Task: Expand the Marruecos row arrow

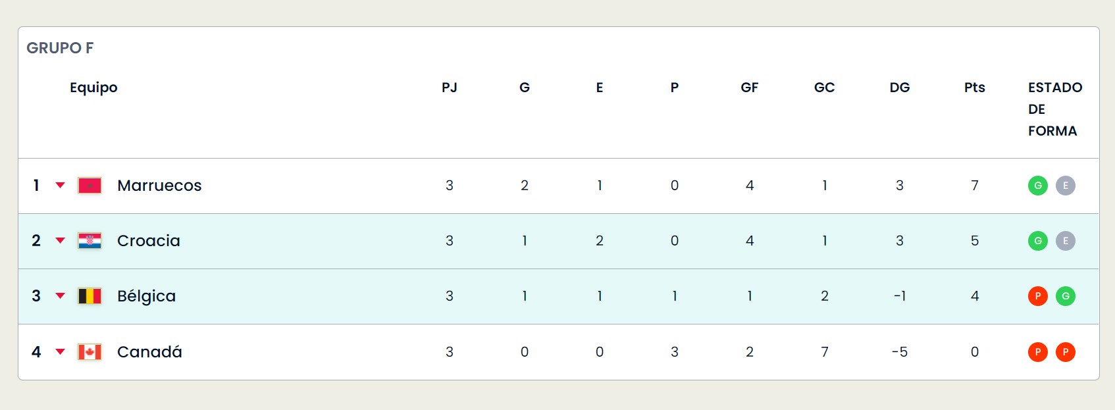Action: pos(60,186)
